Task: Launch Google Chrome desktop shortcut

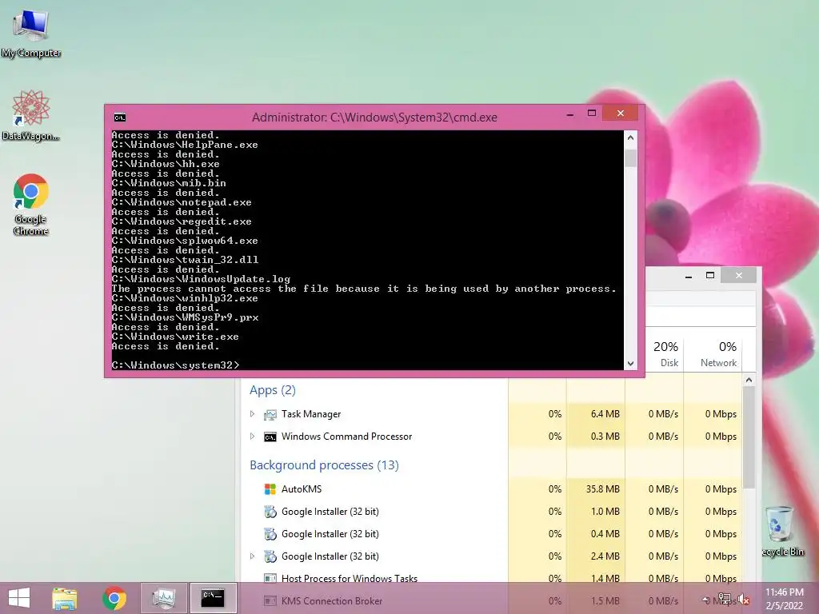Action: click(x=31, y=204)
